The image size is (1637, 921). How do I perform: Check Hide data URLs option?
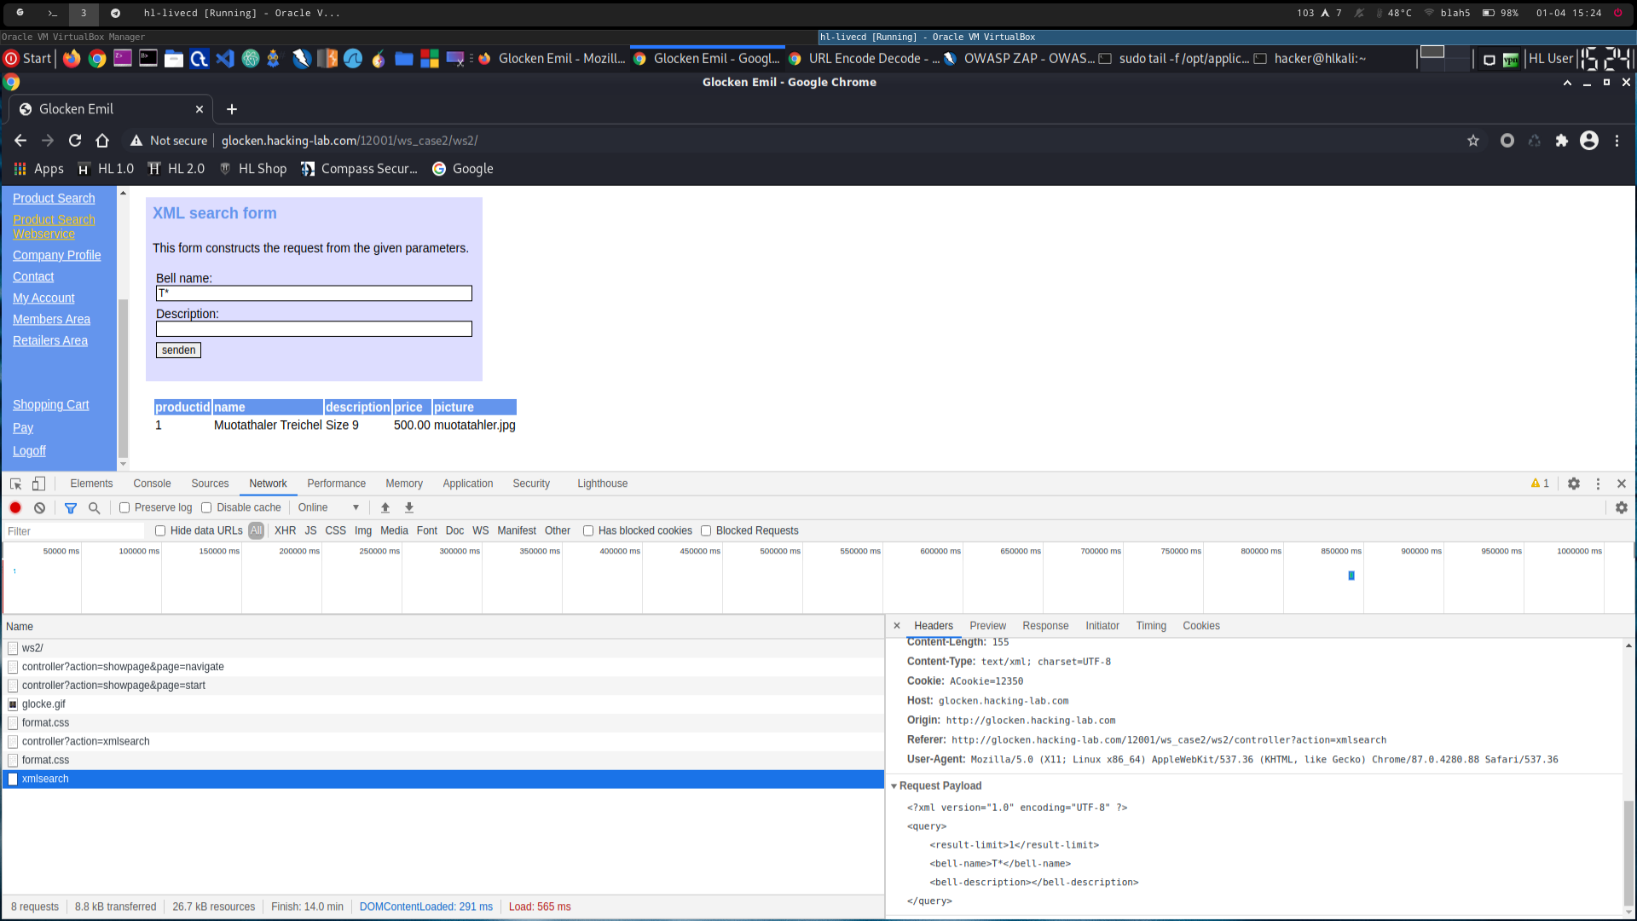(x=160, y=530)
